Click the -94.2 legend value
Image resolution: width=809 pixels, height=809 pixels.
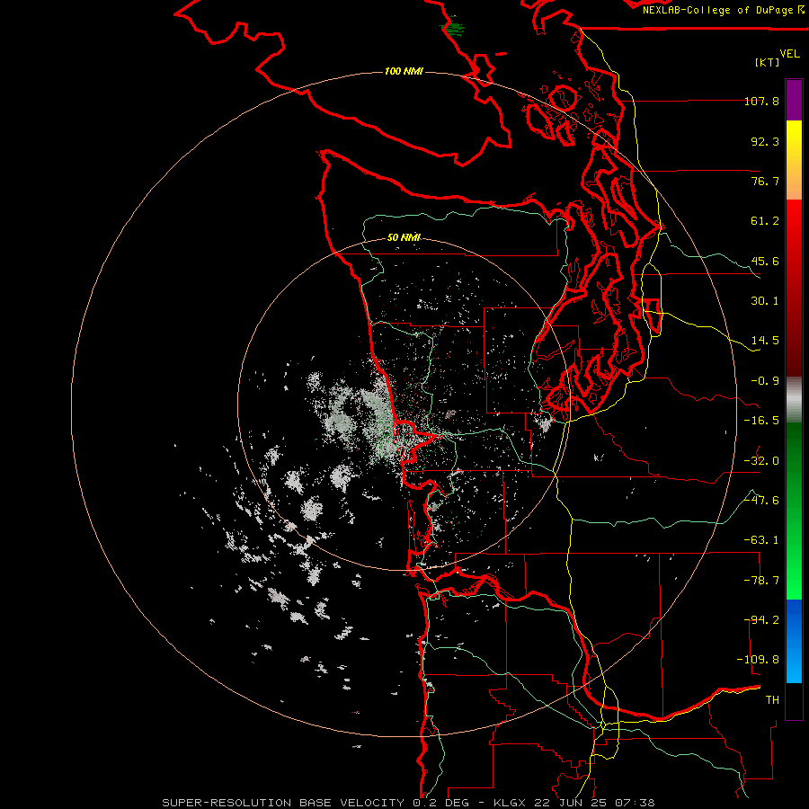tap(761, 620)
